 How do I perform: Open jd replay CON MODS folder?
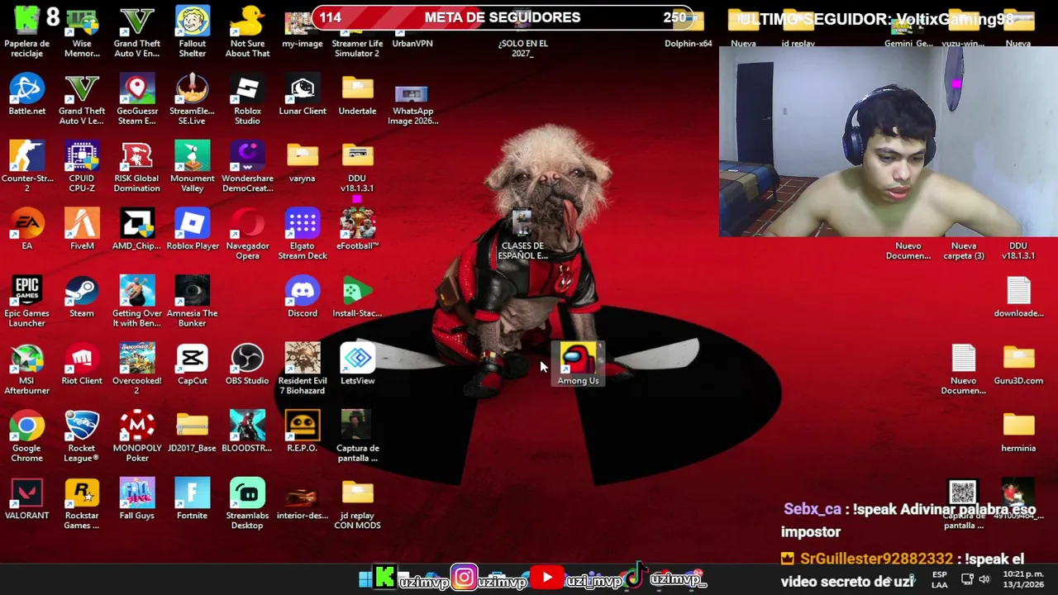pyautogui.click(x=357, y=504)
